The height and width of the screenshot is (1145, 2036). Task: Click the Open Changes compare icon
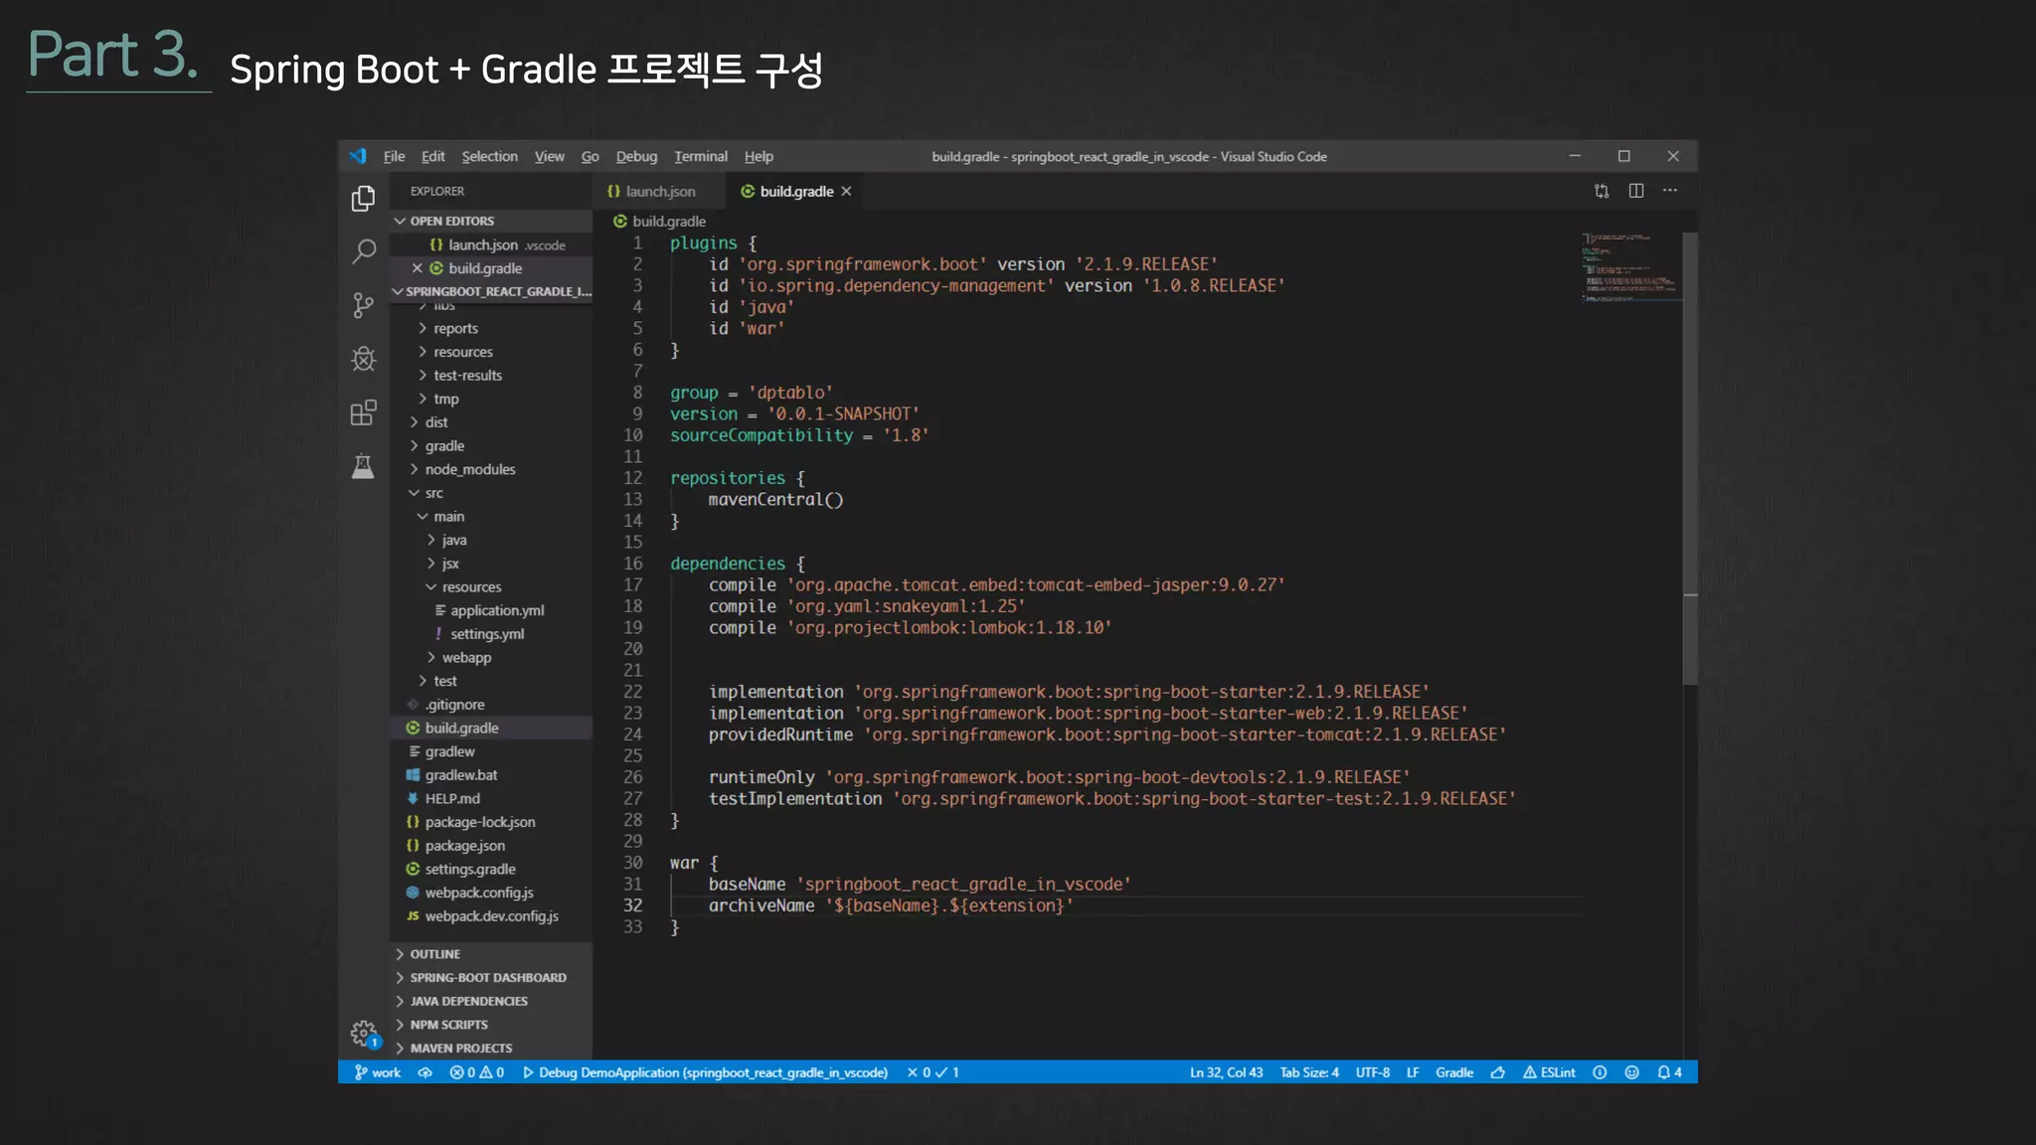click(x=1602, y=191)
